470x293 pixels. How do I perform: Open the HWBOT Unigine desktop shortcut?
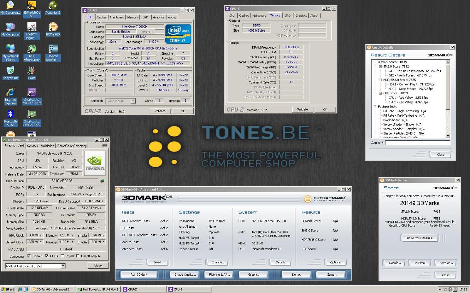tap(32, 31)
